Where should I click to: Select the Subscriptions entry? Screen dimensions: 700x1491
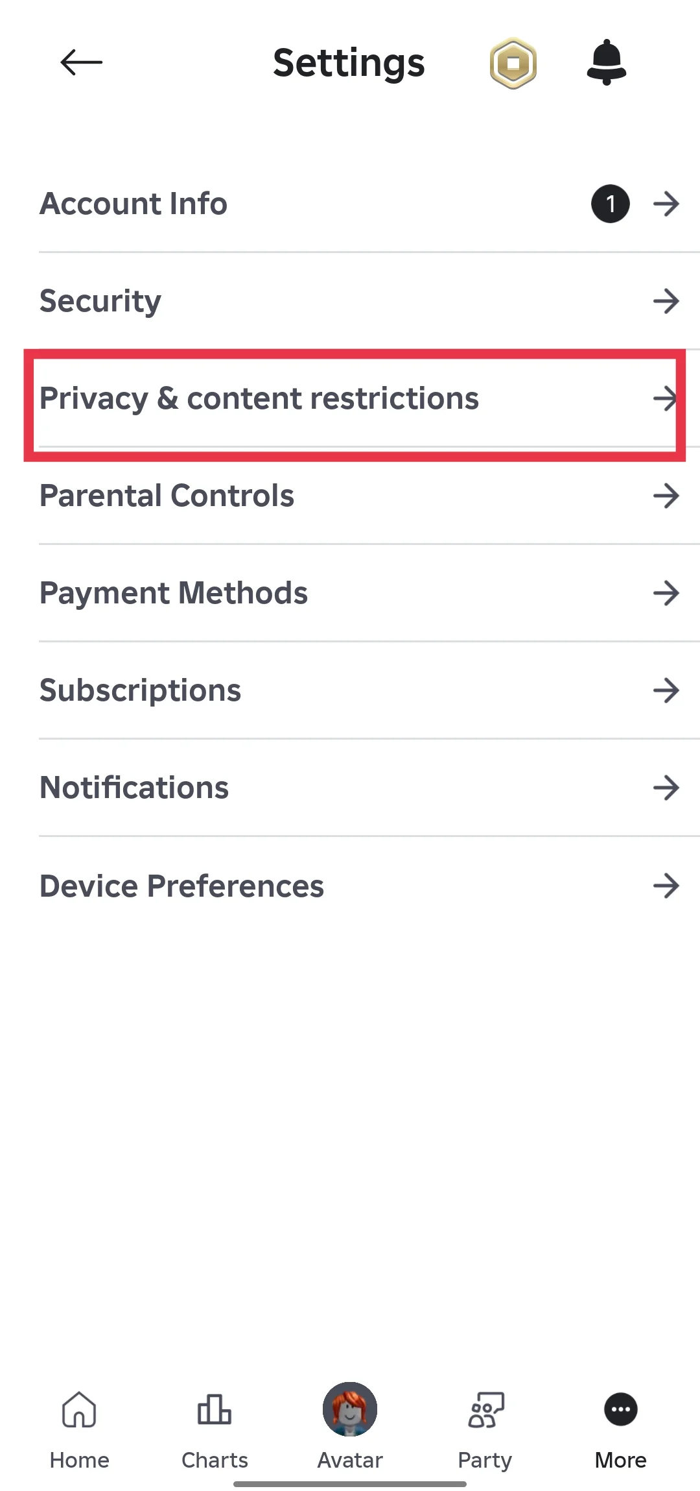140,690
